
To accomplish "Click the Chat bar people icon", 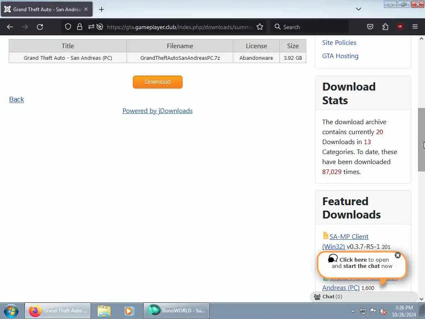I will 317,297.
